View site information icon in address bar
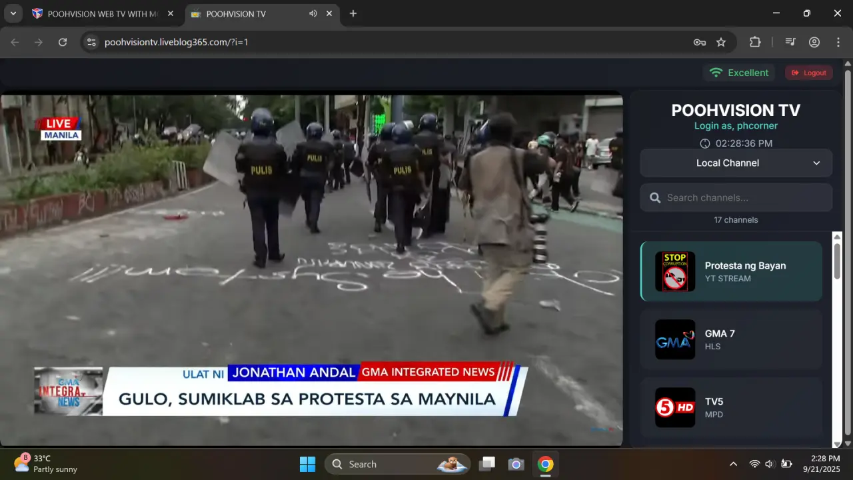 click(x=93, y=42)
